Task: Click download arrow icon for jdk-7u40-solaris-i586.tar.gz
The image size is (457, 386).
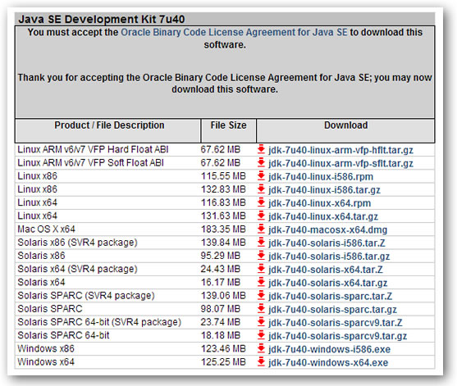Action: pyautogui.click(x=261, y=256)
